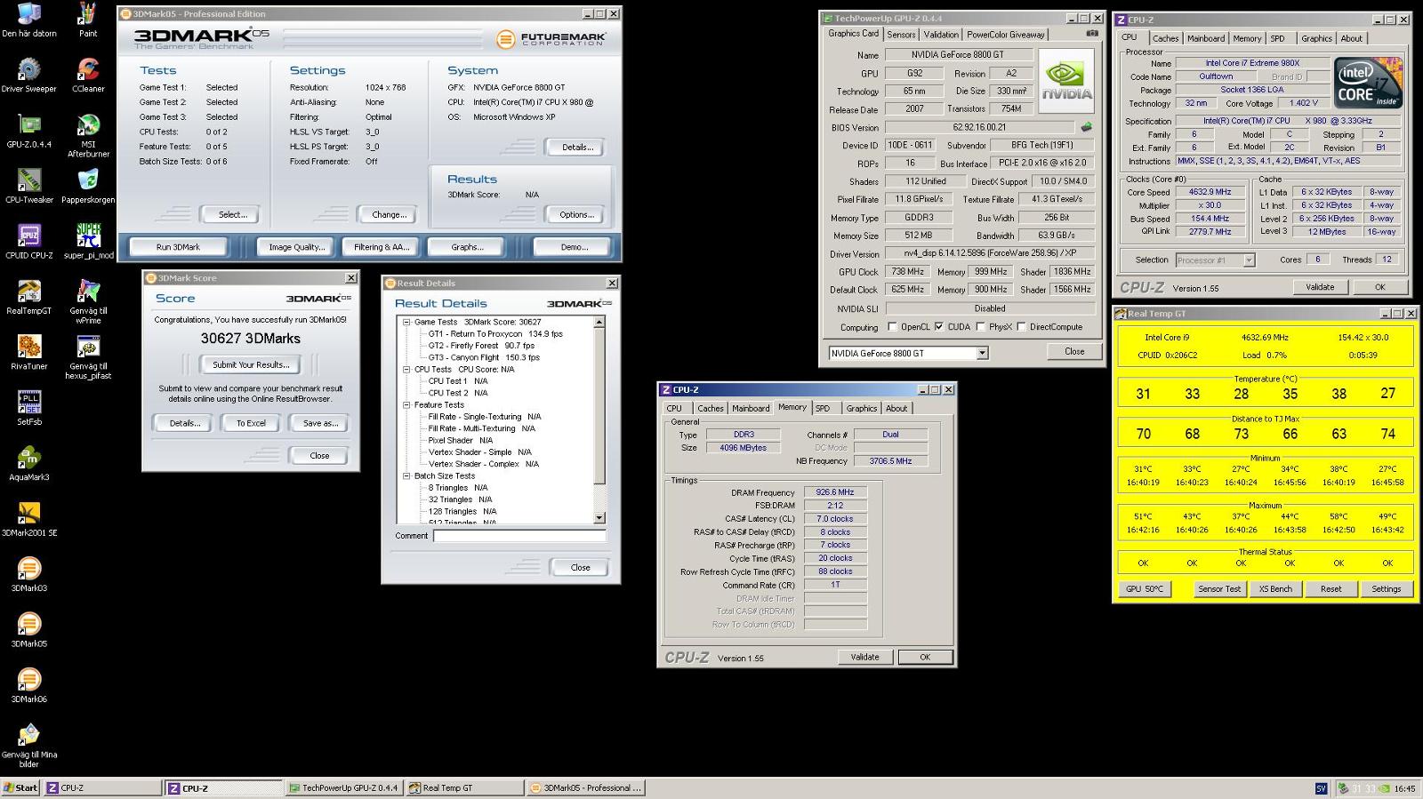1423x799 pixels.
Task: Select the GT2 - Firefly Forest result row
Action: 481,346
